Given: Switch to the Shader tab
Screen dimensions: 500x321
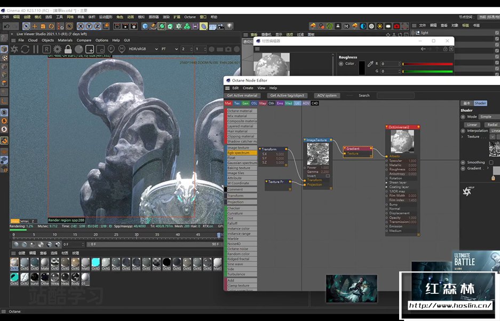Looking at the screenshot, I should pos(480,103).
